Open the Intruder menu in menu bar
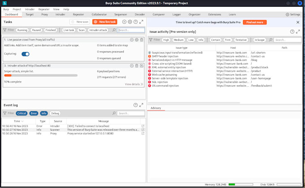The image size is (305, 188). tap(30, 9)
